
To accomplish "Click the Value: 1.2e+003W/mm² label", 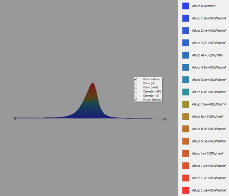I will coord(209,178).
